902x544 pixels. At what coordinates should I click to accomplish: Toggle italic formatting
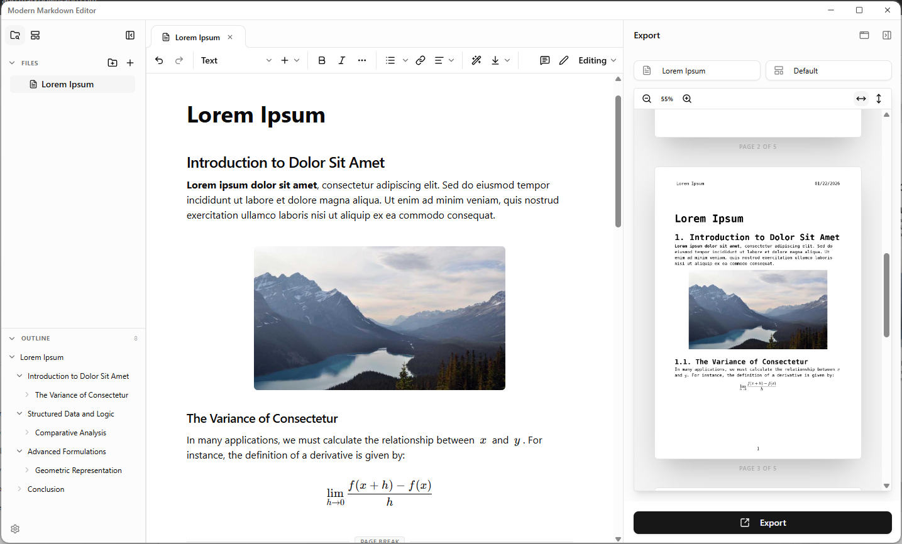click(x=342, y=60)
